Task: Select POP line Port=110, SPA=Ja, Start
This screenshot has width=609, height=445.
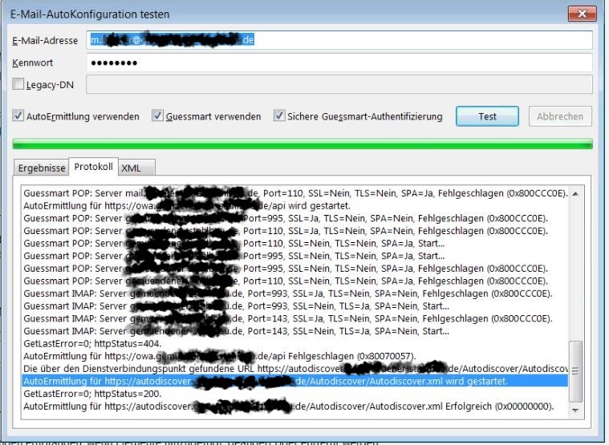Action: click(x=233, y=243)
